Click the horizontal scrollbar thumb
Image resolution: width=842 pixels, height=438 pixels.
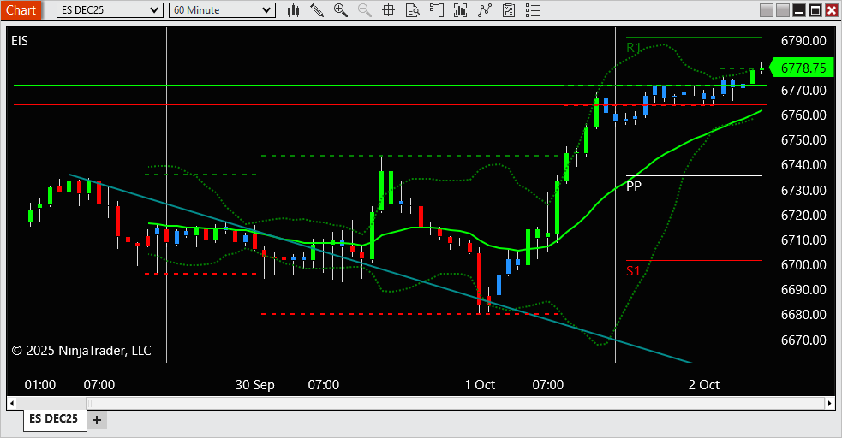tap(456, 403)
